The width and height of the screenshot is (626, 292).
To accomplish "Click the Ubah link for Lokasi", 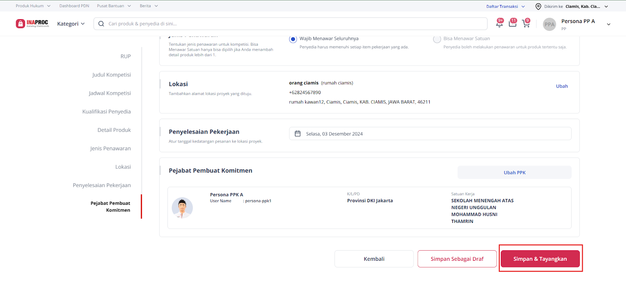I will (x=562, y=86).
